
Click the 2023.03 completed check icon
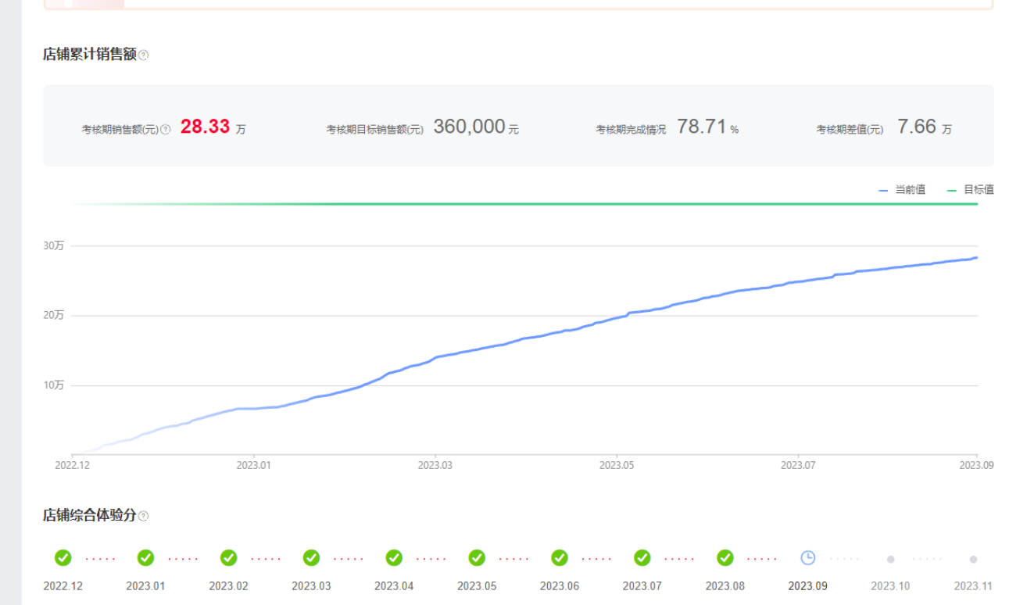pos(312,558)
